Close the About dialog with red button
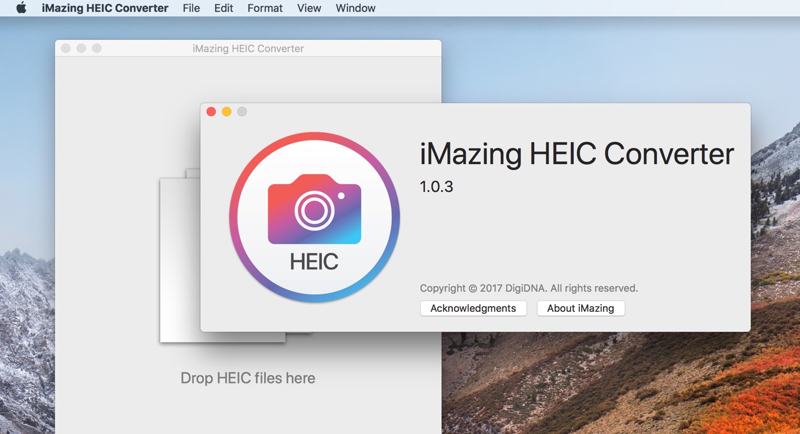The image size is (800, 434). [x=211, y=112]
